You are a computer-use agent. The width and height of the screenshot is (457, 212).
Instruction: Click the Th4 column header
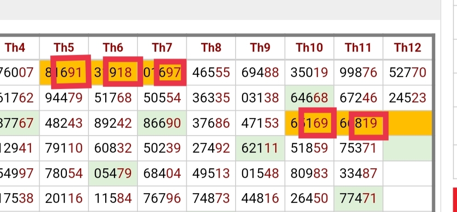click(x=15, y=47)
